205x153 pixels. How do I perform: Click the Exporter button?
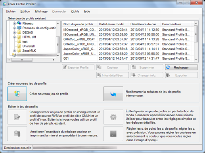pyautogui.click(x=181, y=75)
